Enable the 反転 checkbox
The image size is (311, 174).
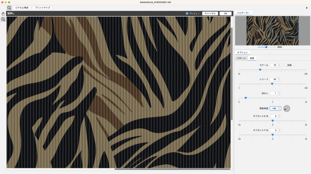285,65
